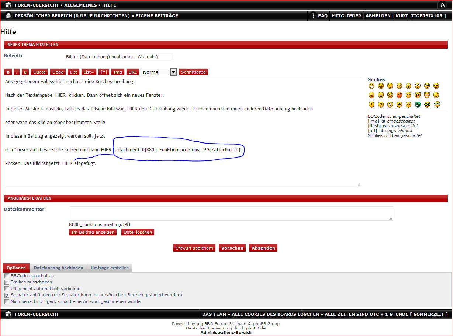Insert the light bulb idea smiley
The width and height of the screenshot is (453, 336).
[390, 105]
